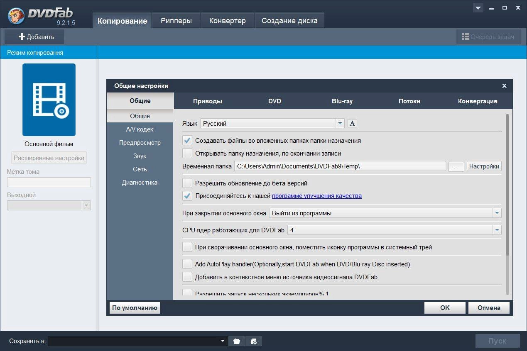Click the Пуск button
Viewport: 527px width, 351px height.
[x=498, y=341]
